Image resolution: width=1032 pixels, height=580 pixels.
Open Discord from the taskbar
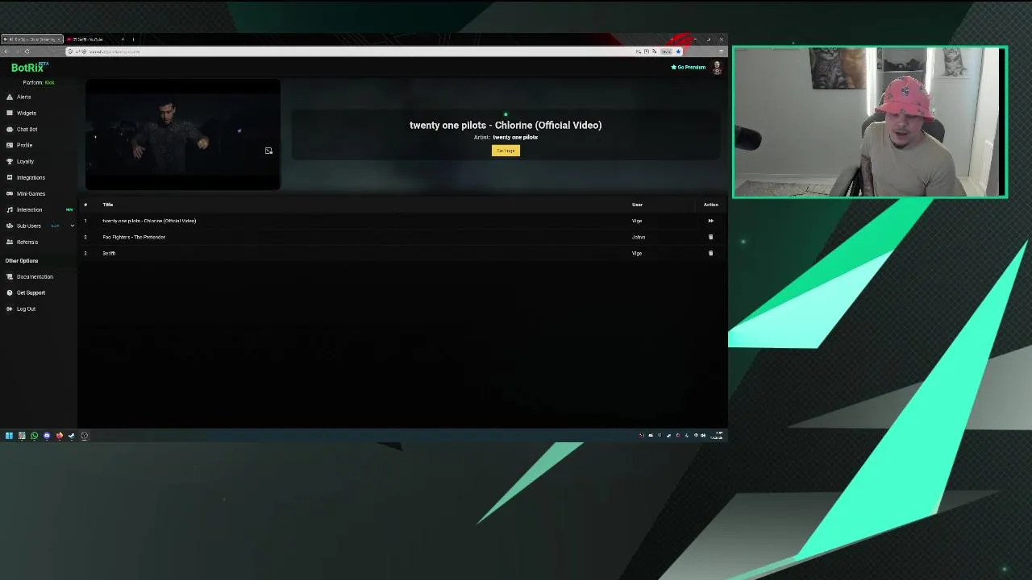[47, 436]
